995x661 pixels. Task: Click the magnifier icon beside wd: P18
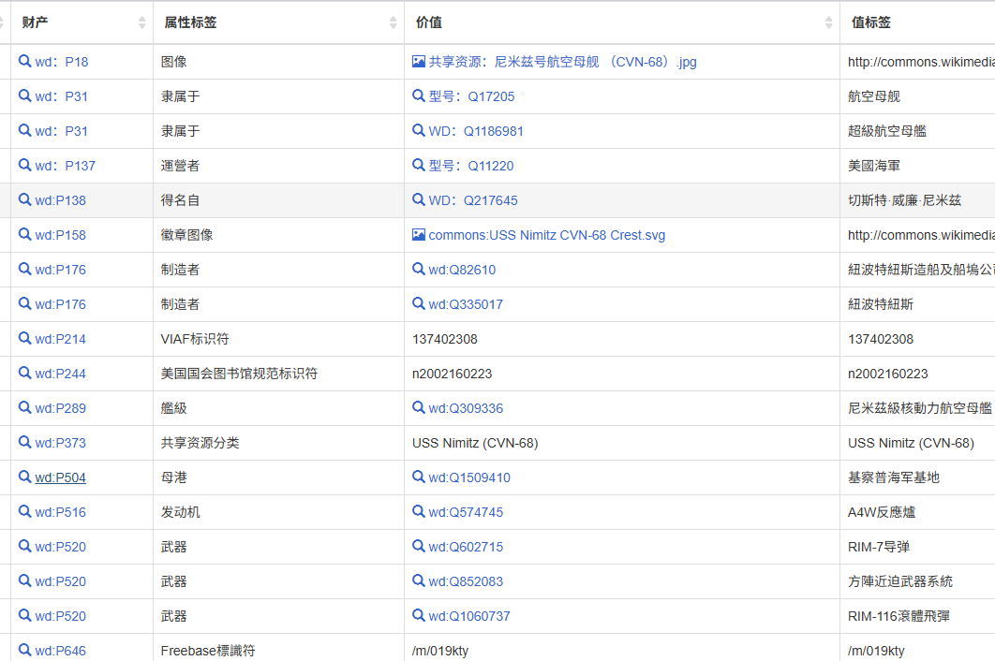point(24,61)
